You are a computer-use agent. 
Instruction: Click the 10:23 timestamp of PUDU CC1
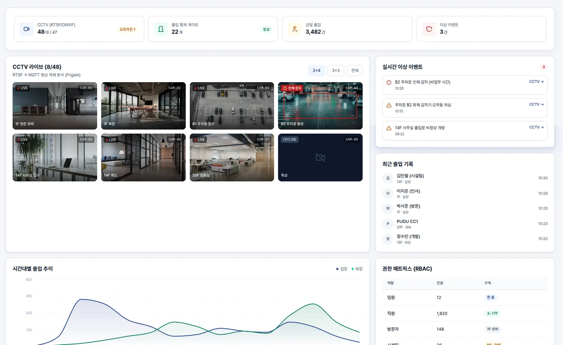[543, 224]
